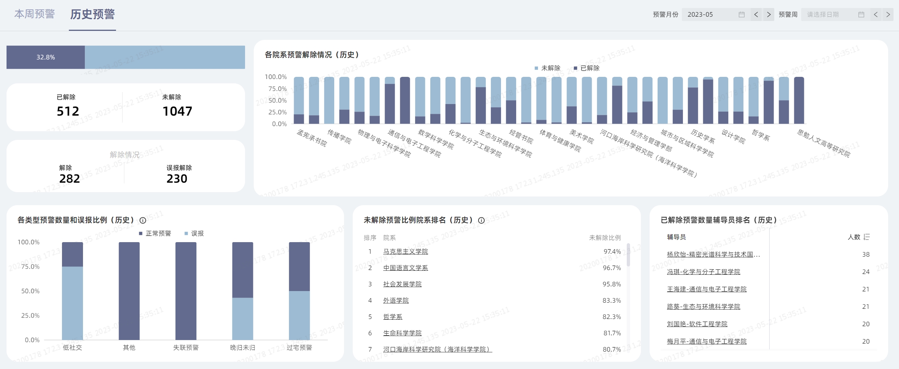Go to next week arrow for 预警周
The height and width of the screenshot is (369, 899).
tap(888, 14)
